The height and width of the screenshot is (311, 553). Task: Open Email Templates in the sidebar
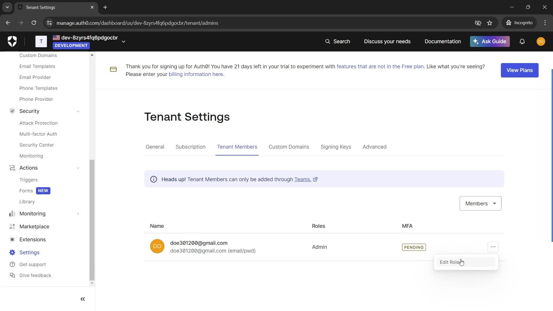pos(37,66)
